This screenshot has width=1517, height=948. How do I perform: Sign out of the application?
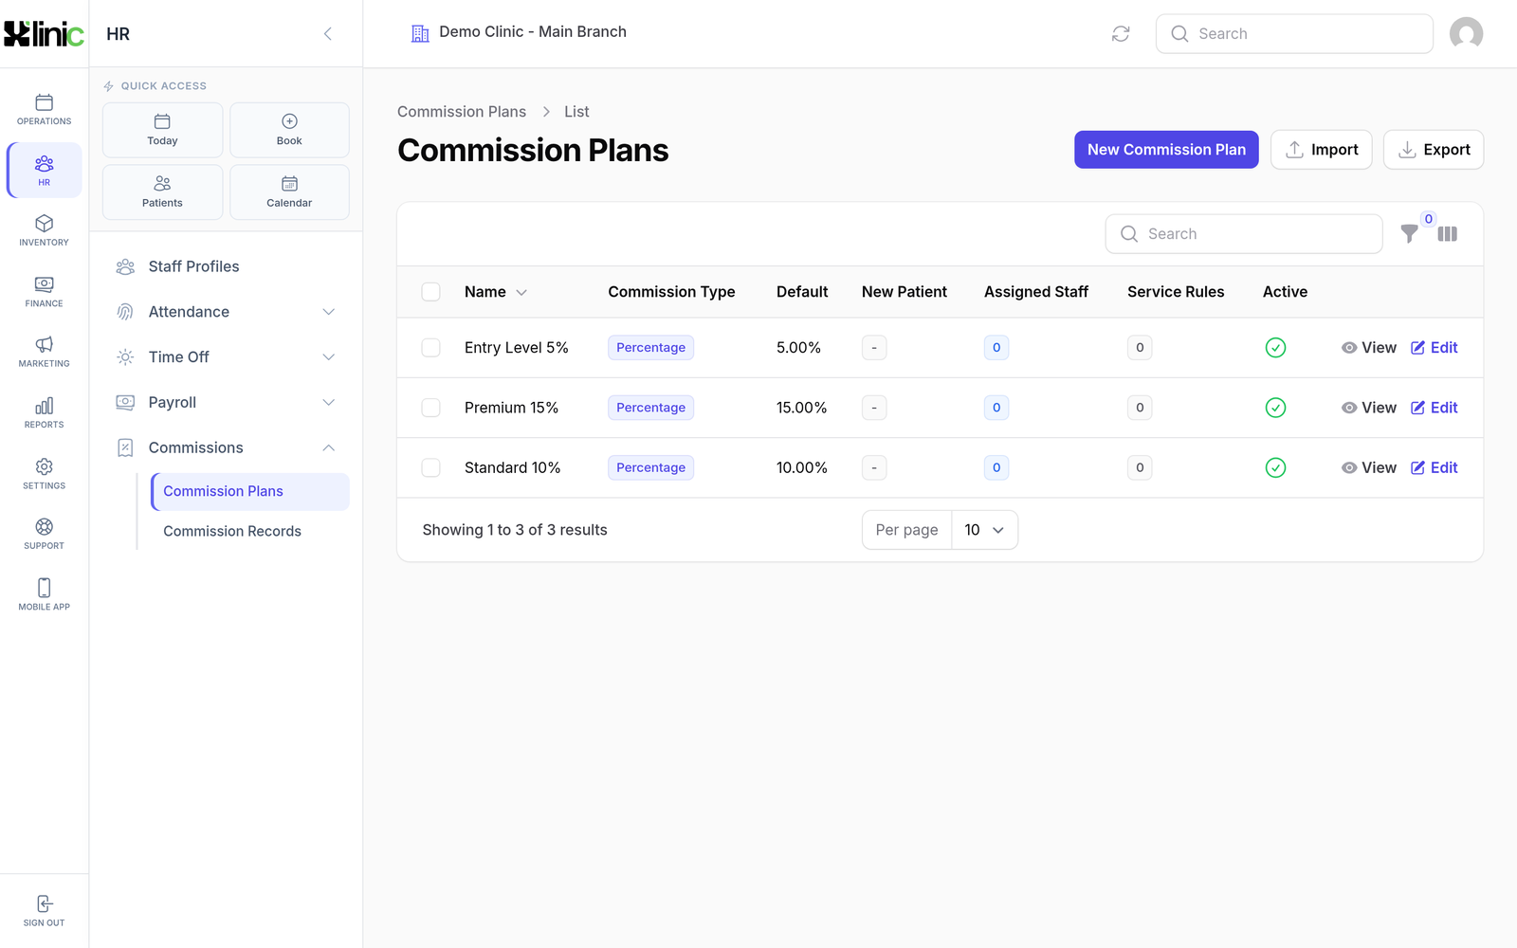tap(44, 910)
